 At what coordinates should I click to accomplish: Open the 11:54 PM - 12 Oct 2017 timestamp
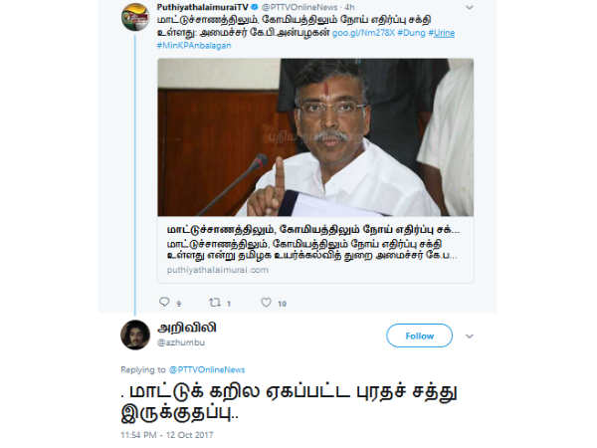click(167, 435)
